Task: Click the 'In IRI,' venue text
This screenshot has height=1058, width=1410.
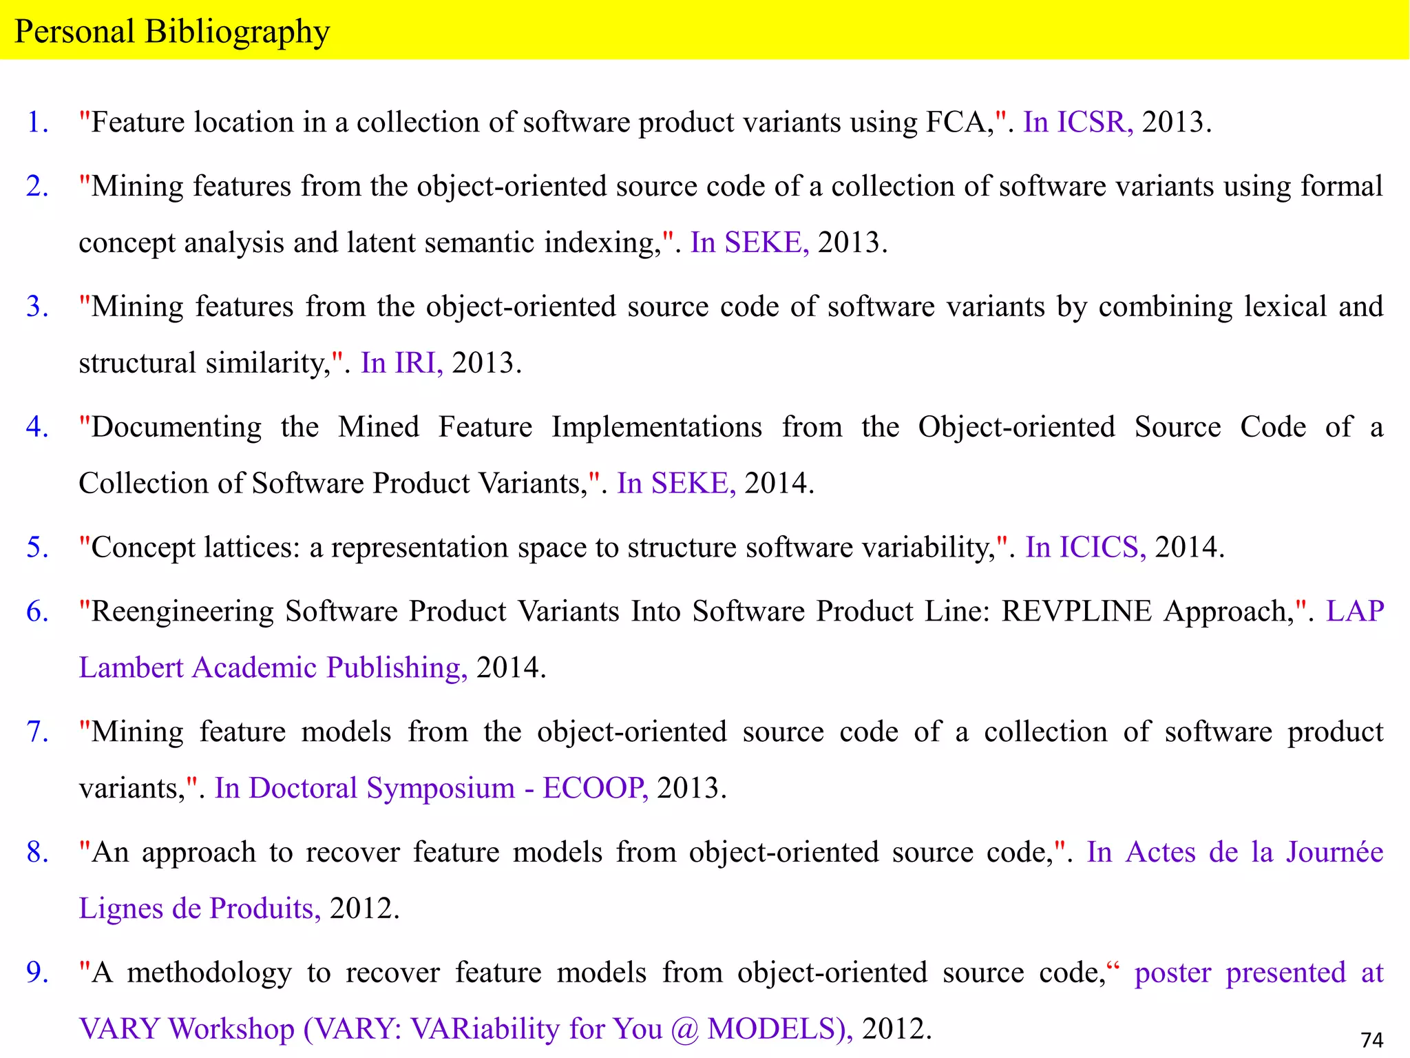Action: point(402,363)
